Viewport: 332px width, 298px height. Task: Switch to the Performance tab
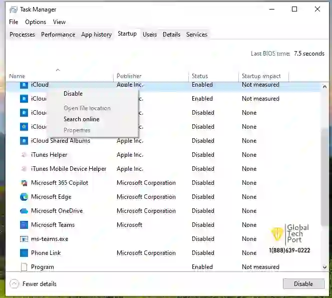point(58,35)
